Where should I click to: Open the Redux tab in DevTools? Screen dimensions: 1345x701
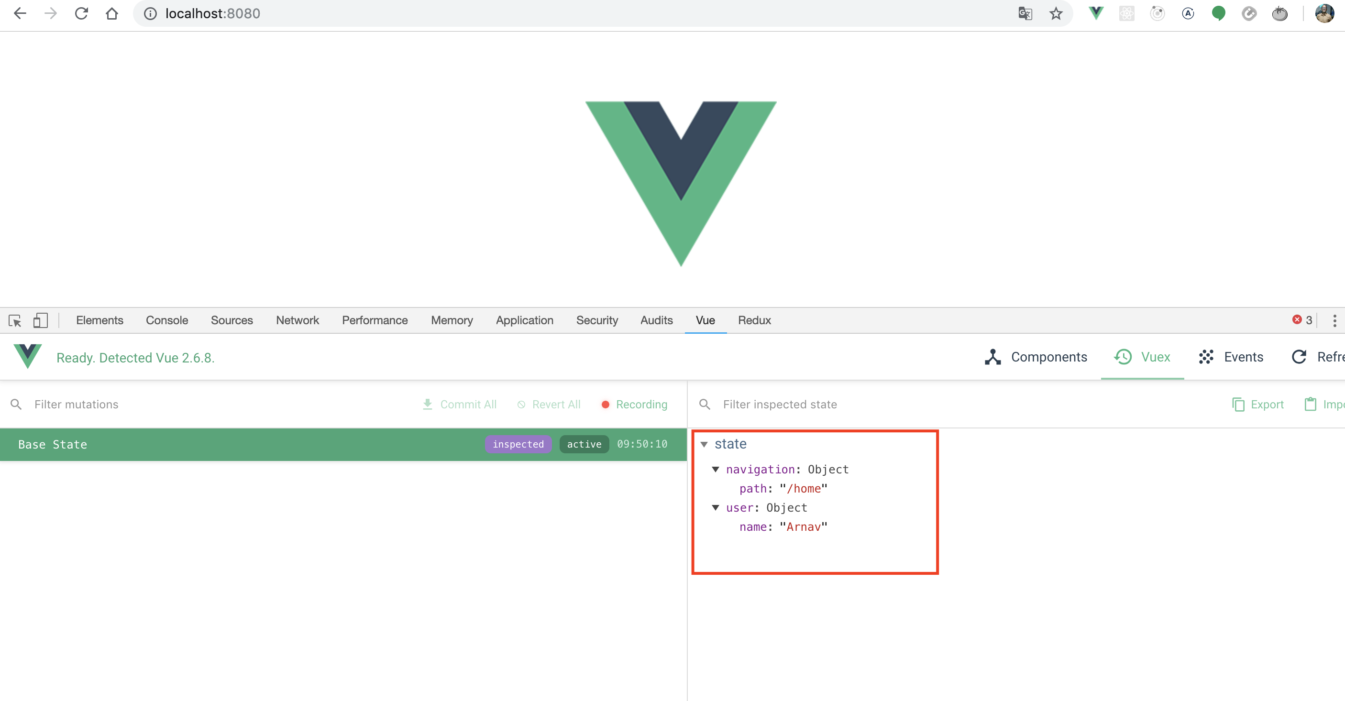point(753,320)
